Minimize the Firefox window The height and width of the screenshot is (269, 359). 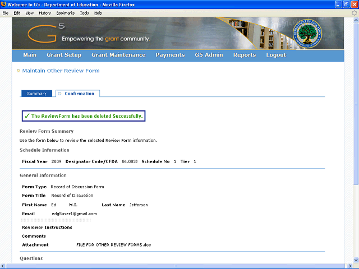[338, 4]
